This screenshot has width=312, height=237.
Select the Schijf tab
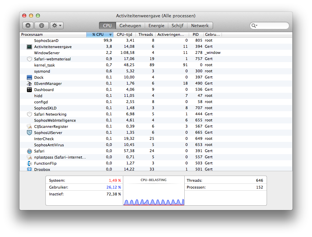coord(178,26)
